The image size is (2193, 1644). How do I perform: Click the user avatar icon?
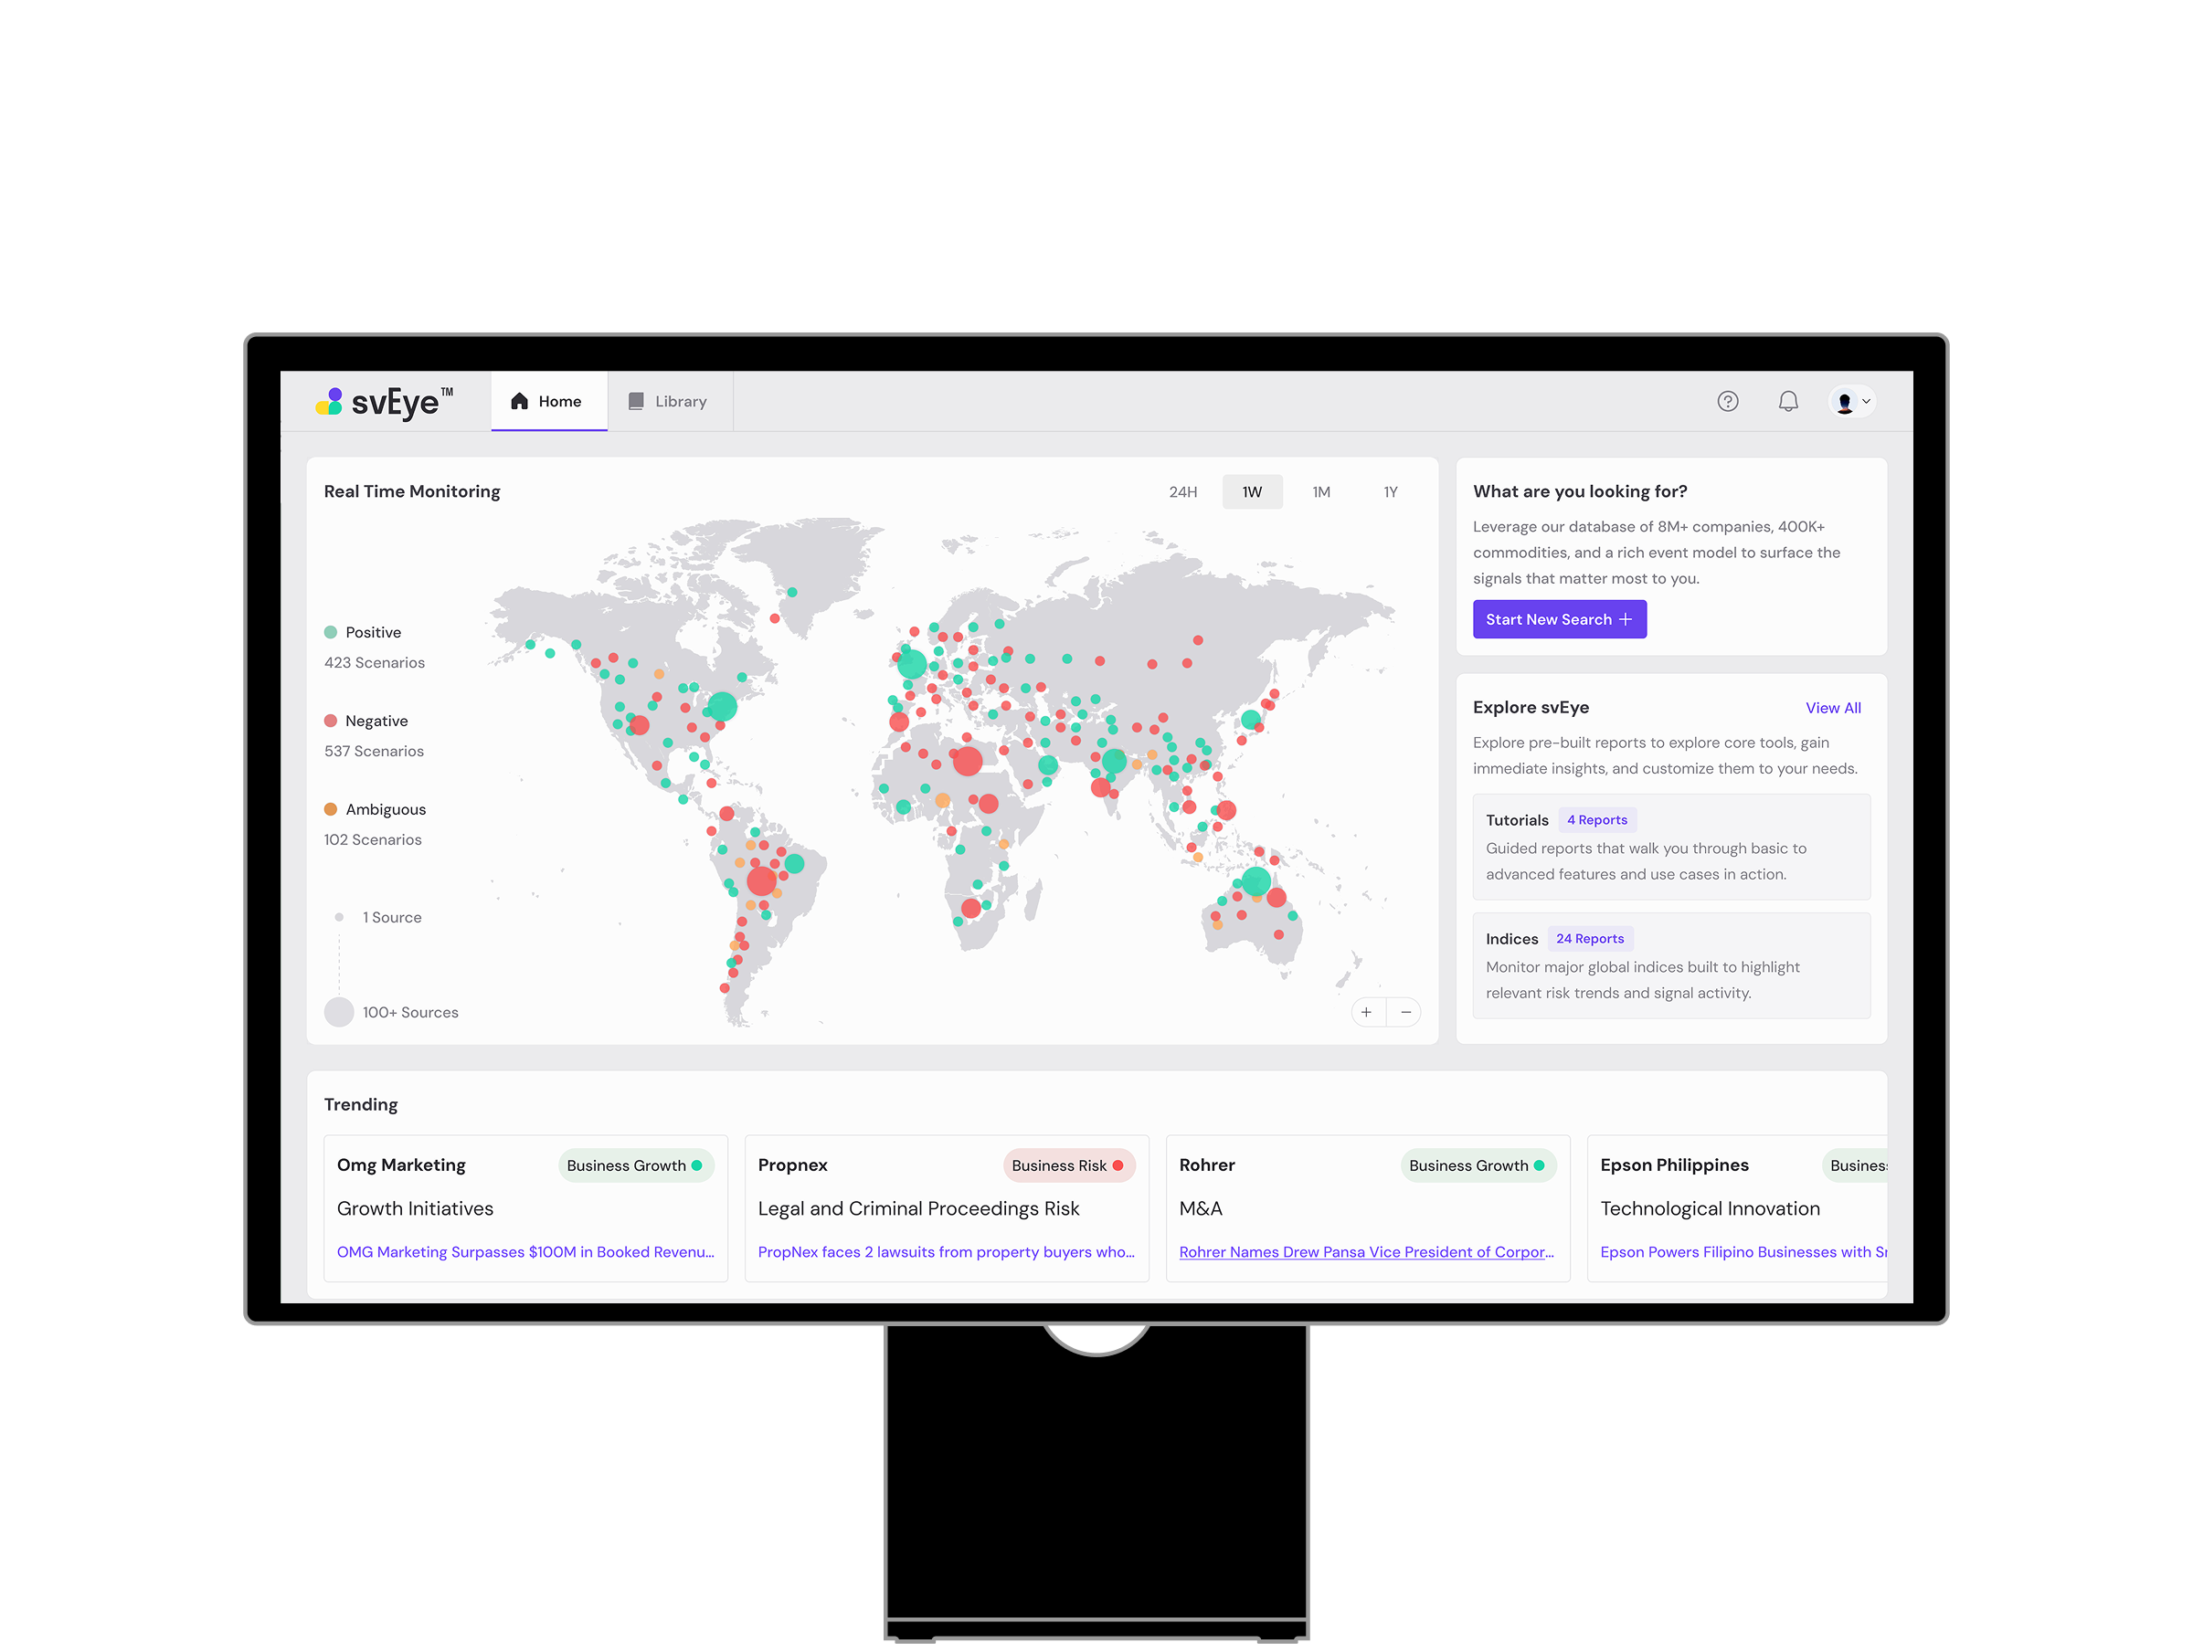click(x=1844, y=403)
